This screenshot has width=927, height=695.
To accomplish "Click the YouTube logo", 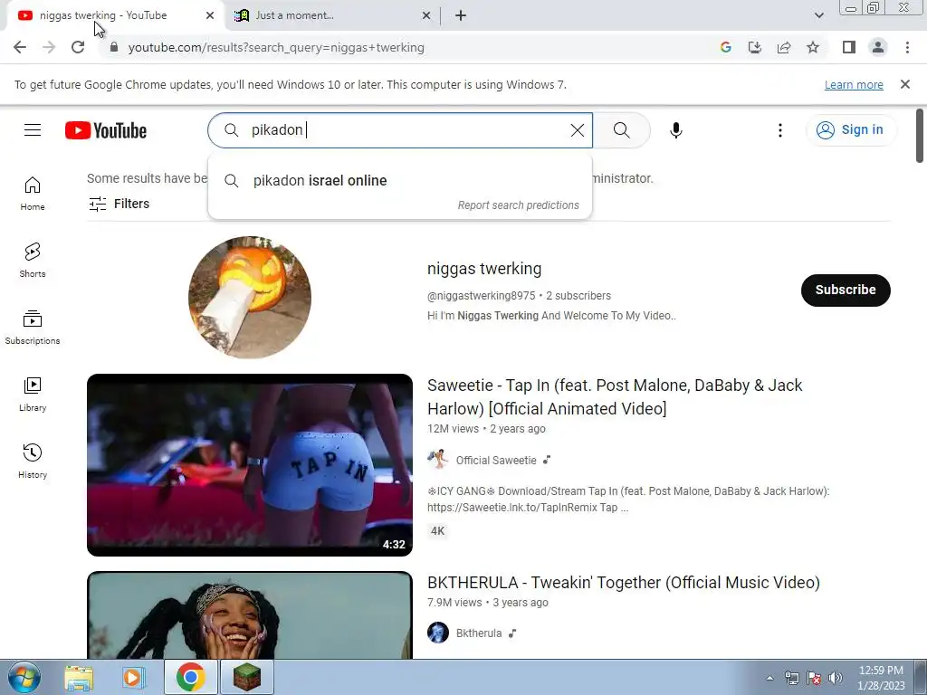I will [x=106, y=130].
